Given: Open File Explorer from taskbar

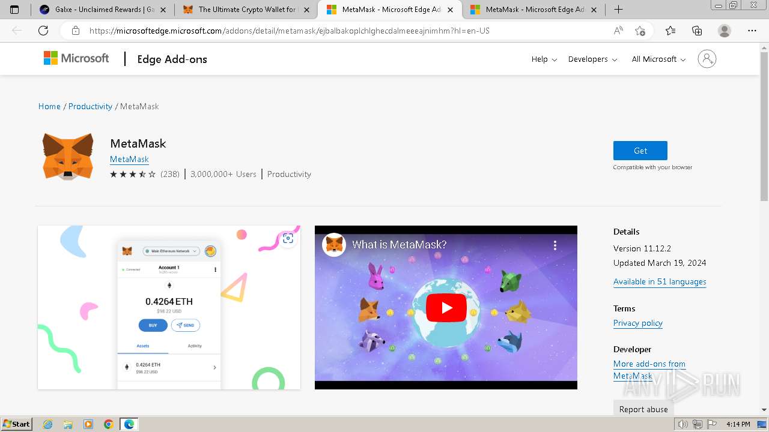Looking at the screenshot, I should pos(68,424).
